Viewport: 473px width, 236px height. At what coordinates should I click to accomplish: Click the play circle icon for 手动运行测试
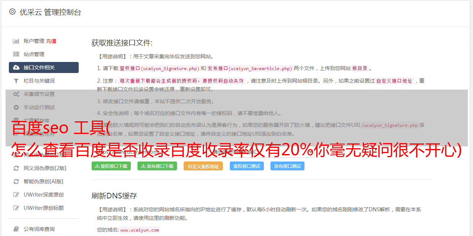coord(16,107)
